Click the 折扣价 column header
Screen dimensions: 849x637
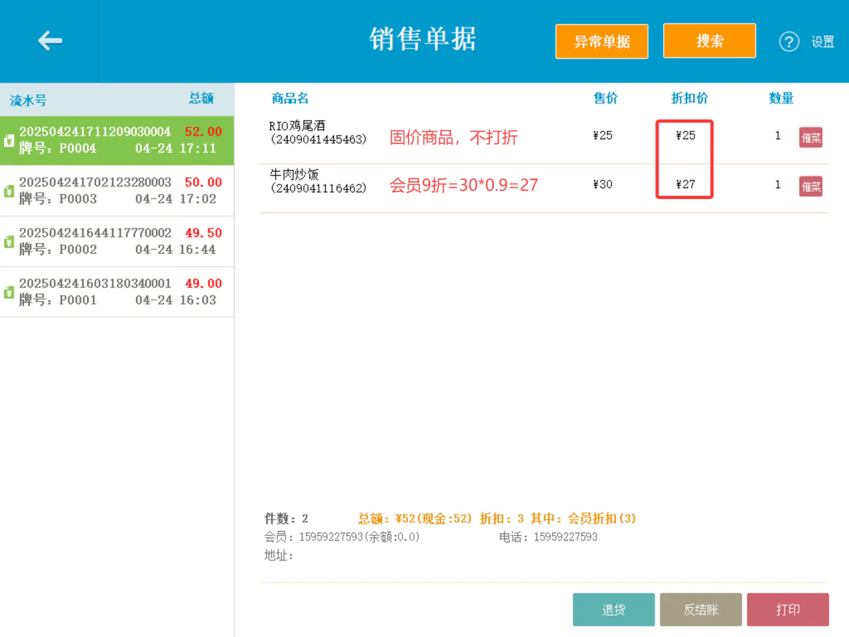pyautogui.click(x=689, y=98)
